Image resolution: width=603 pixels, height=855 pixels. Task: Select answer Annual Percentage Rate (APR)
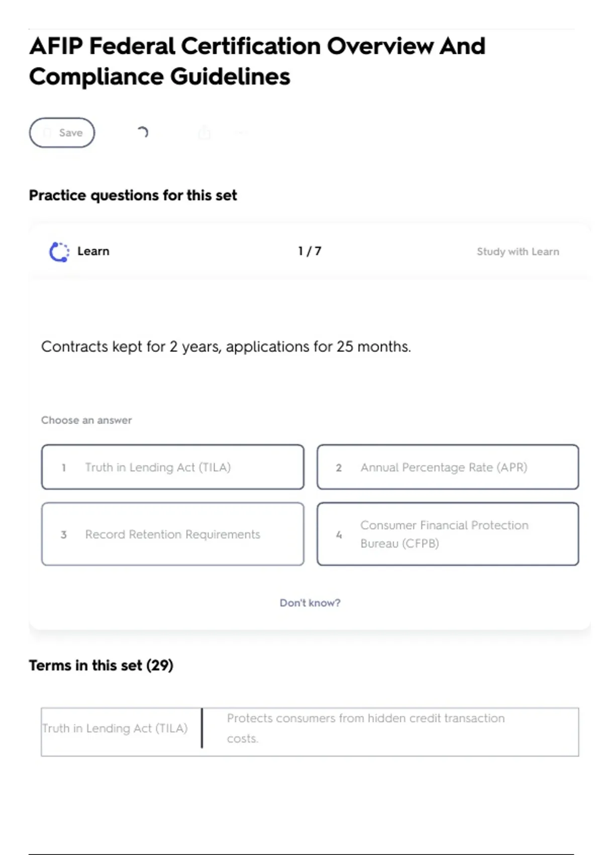[447, 467]
